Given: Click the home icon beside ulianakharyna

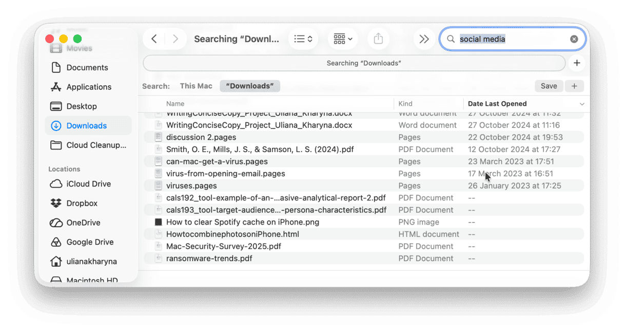Looking at the screenshot, I should [56, 262].
